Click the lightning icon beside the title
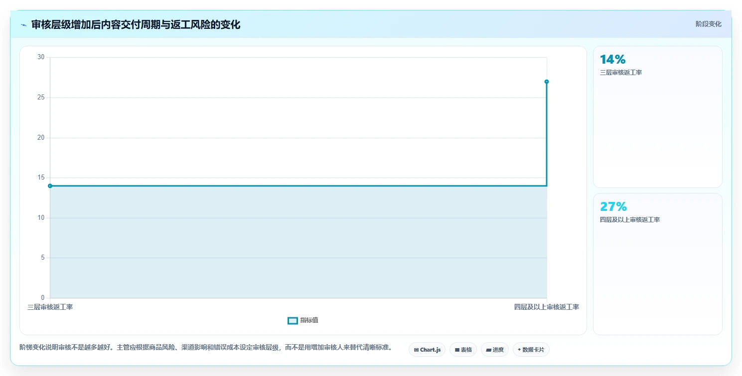The height and width of the screenshot is (376, 742). tap(23, 25)
